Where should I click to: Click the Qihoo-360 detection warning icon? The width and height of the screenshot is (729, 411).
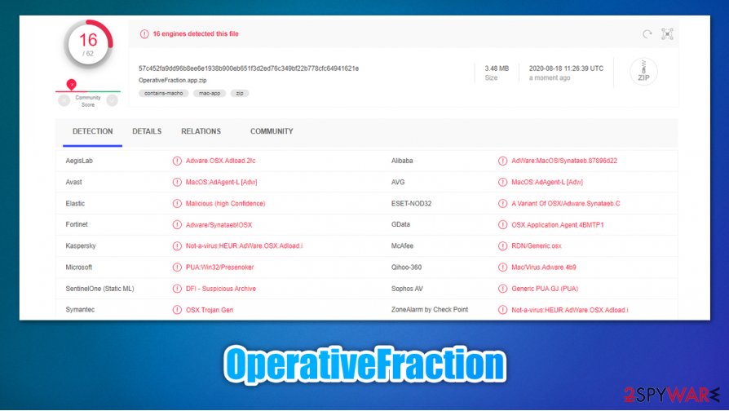point(502,267)
